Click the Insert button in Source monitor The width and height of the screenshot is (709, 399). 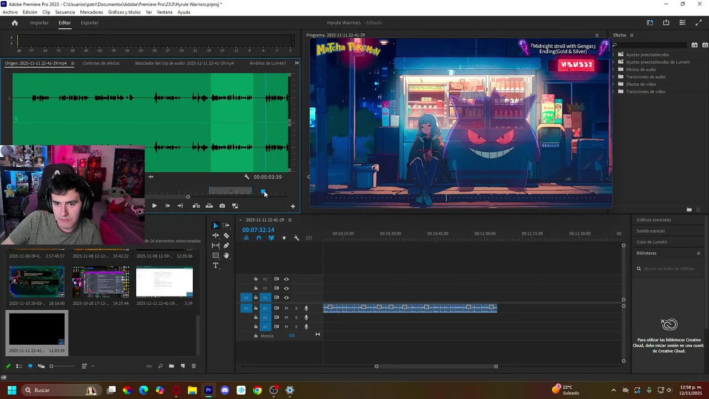(196, 206)
